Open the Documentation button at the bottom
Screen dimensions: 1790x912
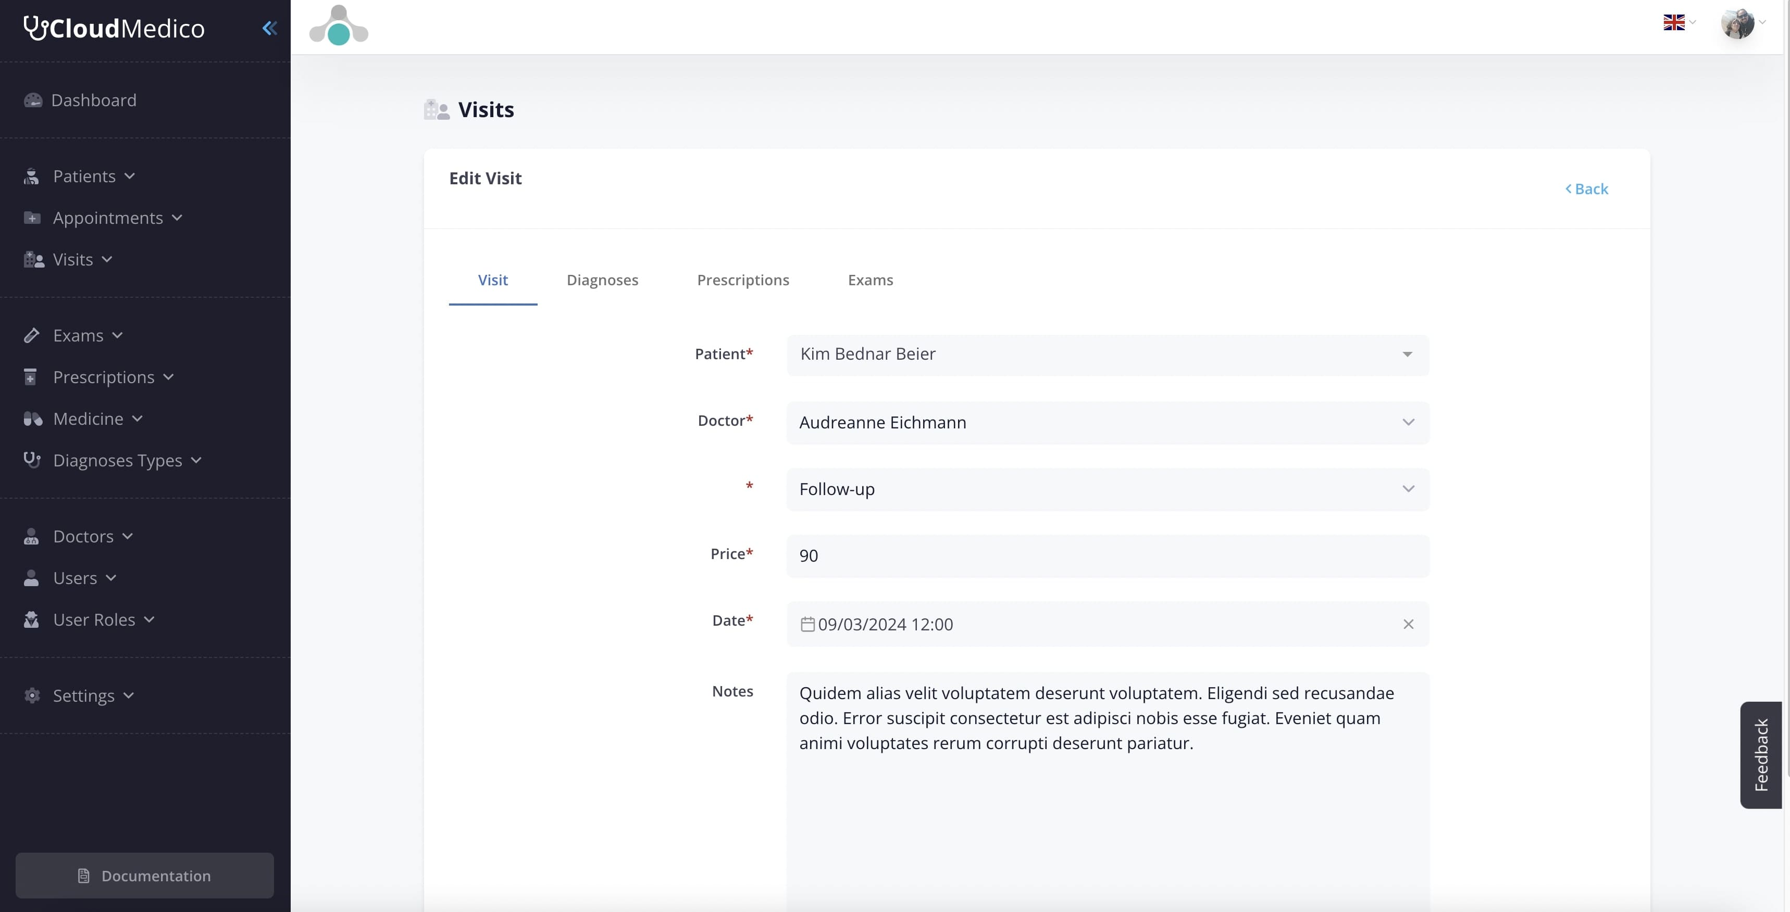click(x=144, y=875)
